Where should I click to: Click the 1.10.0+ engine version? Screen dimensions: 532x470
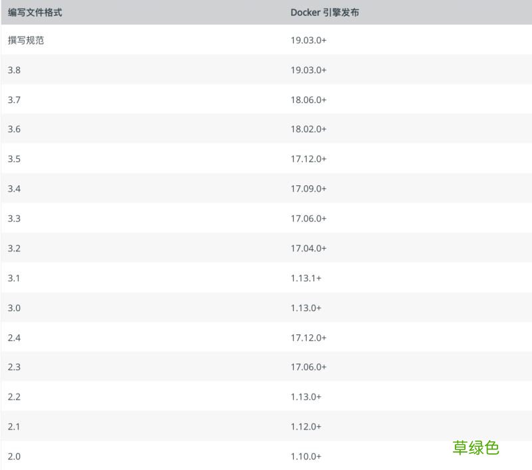306,457
